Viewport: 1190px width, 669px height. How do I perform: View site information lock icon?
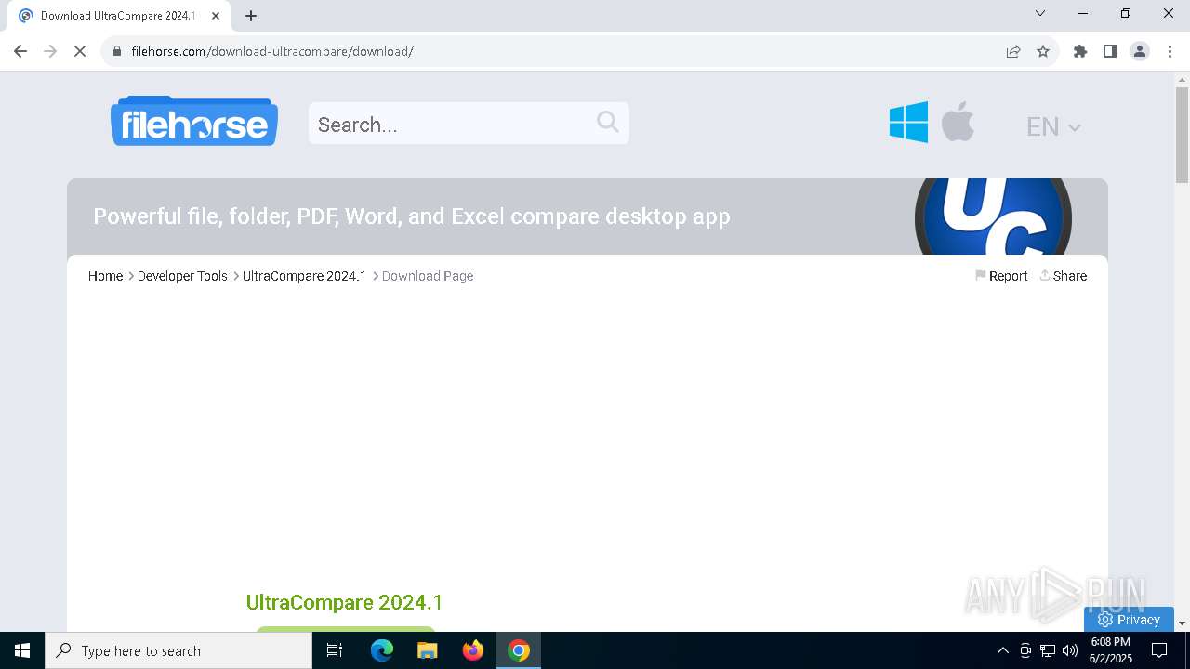[117, 51]
